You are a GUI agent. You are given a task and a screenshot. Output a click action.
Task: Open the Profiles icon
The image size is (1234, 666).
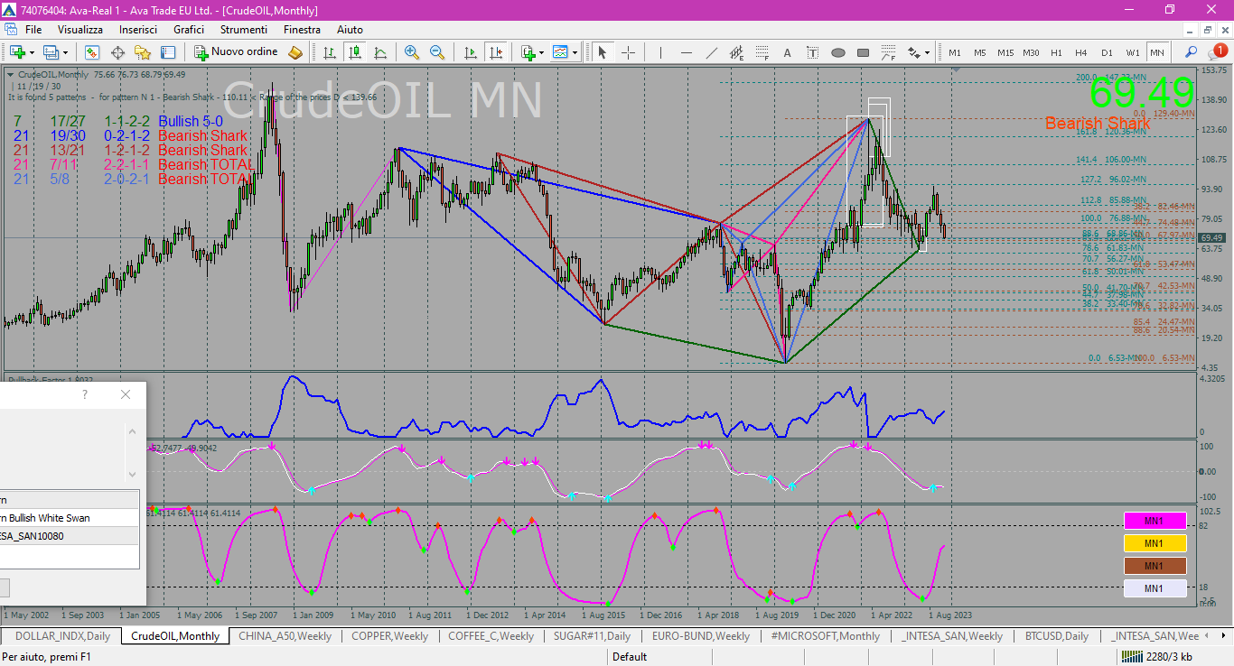[51, 52]
